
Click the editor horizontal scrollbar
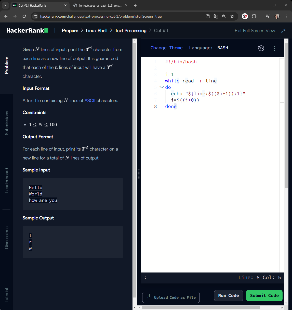click(200, 307)
